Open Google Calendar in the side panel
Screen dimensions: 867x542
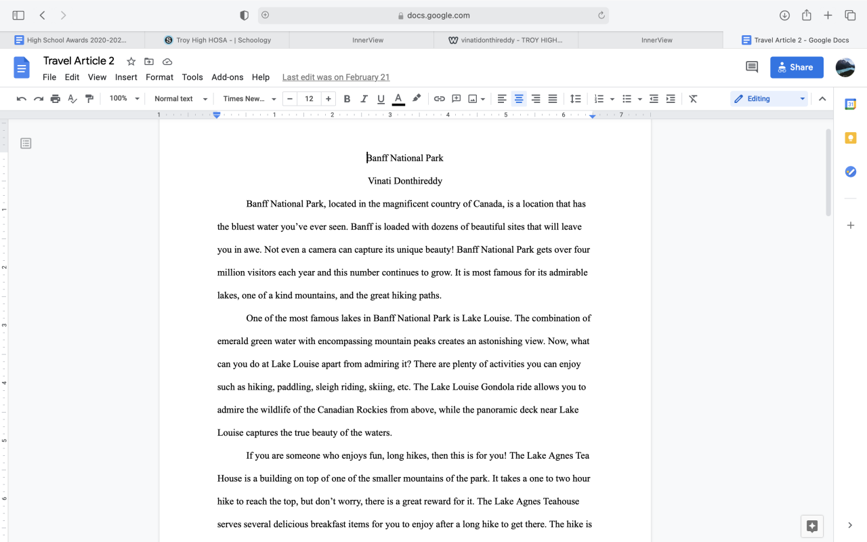pos(851,104)
